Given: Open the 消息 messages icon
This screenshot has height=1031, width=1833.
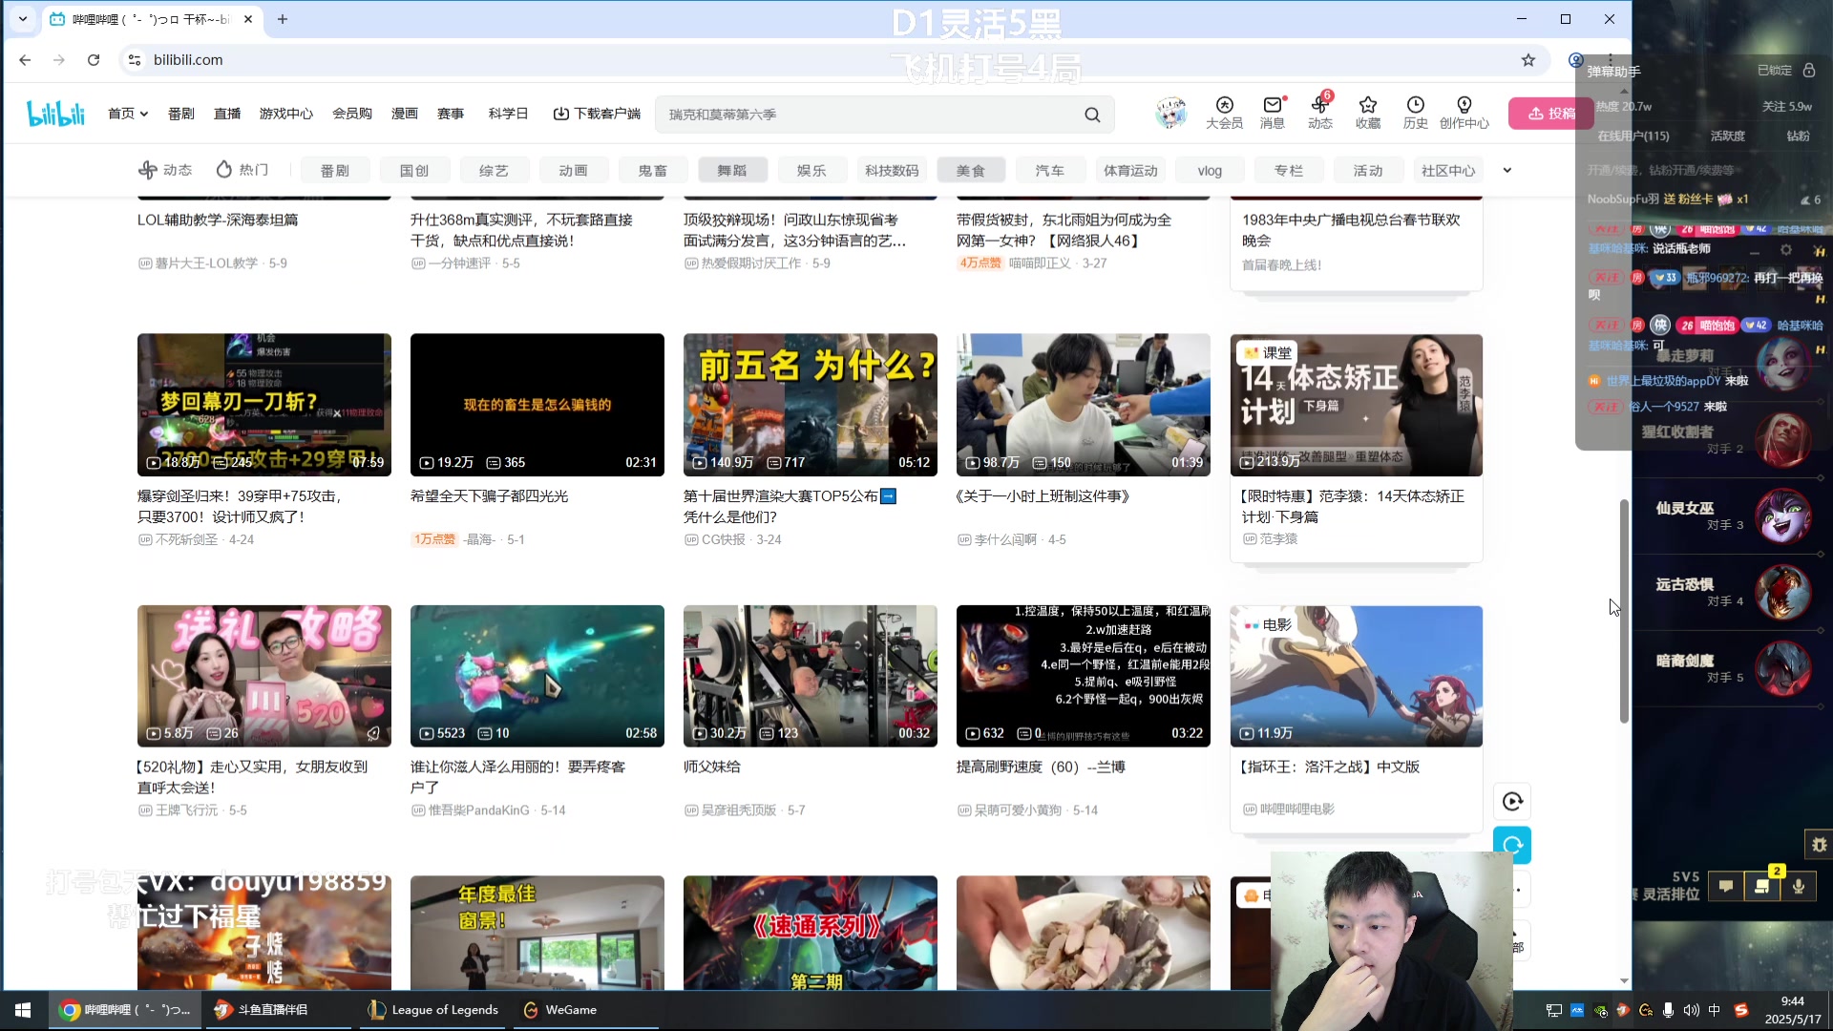Looking at the screenshot, I should tap(1273, 113).
